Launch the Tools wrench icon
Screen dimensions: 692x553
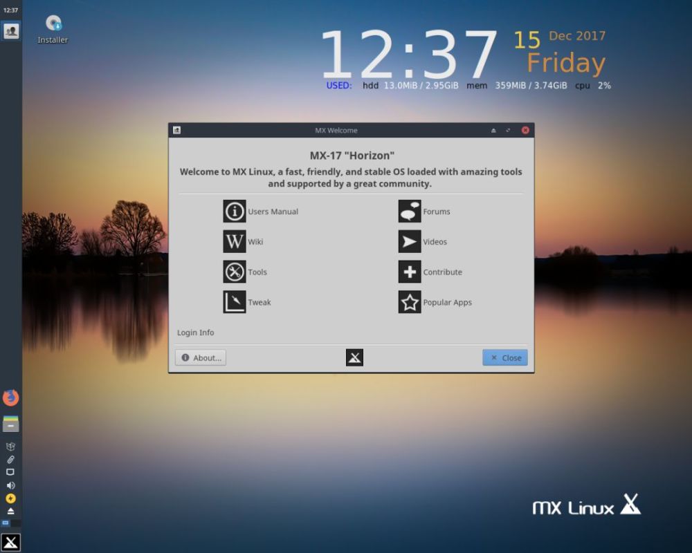235,272
